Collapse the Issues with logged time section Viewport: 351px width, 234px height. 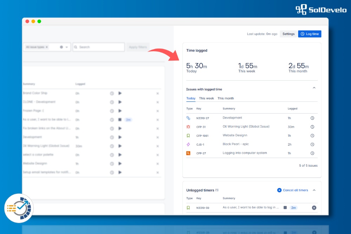click(x=314, y=88)
